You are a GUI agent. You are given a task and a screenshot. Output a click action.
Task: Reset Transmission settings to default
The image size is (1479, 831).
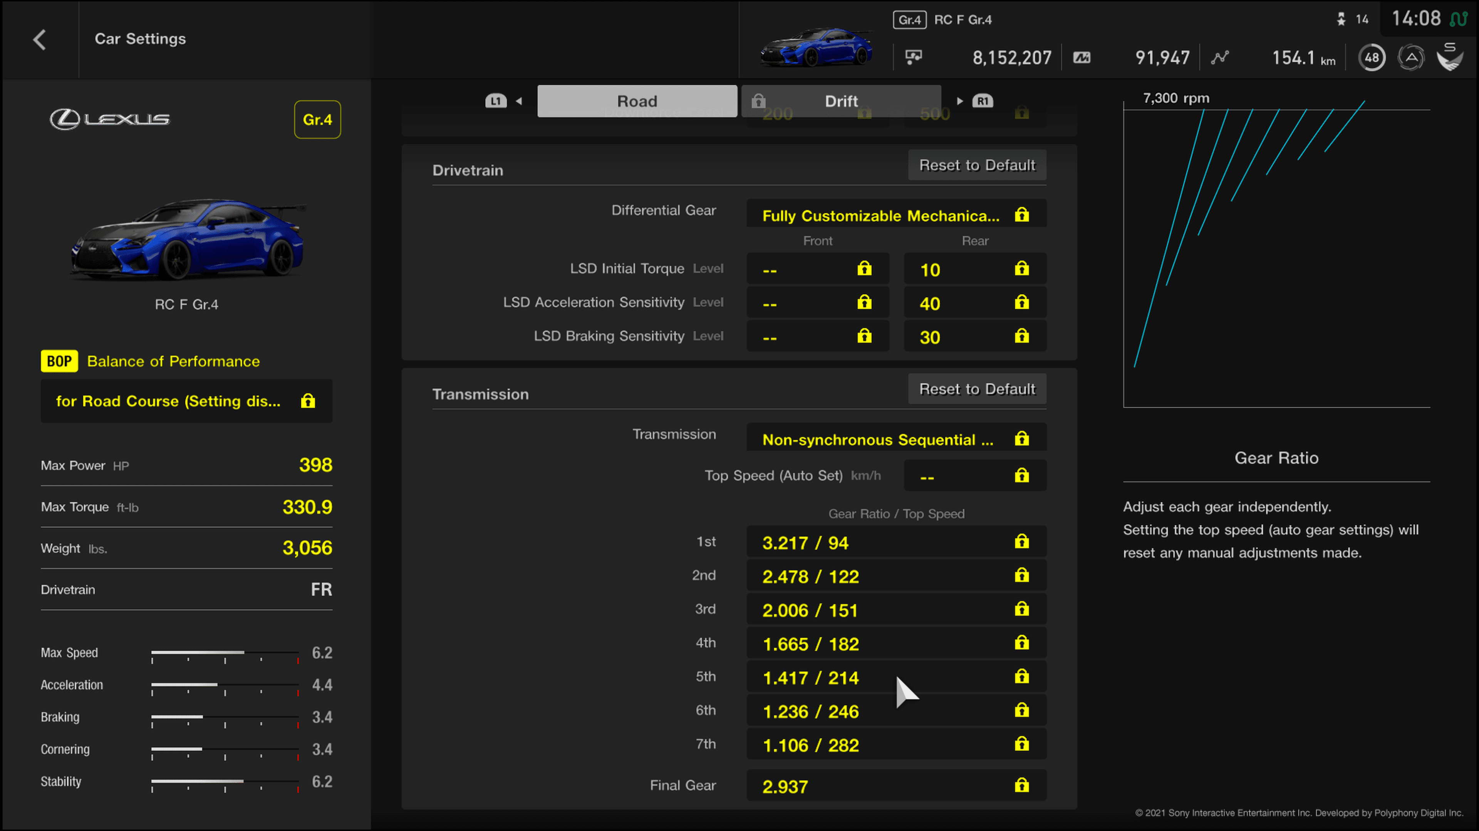(x=977, y=389)
